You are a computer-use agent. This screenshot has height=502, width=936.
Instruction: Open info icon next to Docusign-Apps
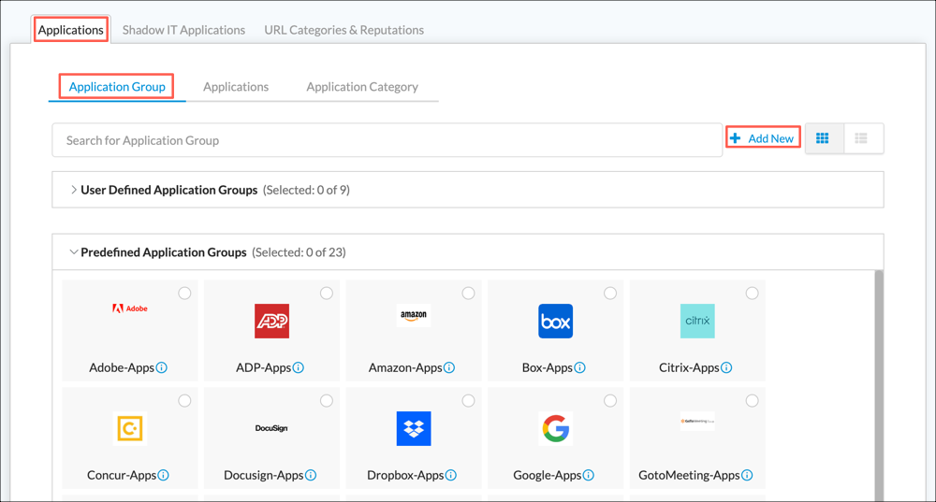click(311, 475)
